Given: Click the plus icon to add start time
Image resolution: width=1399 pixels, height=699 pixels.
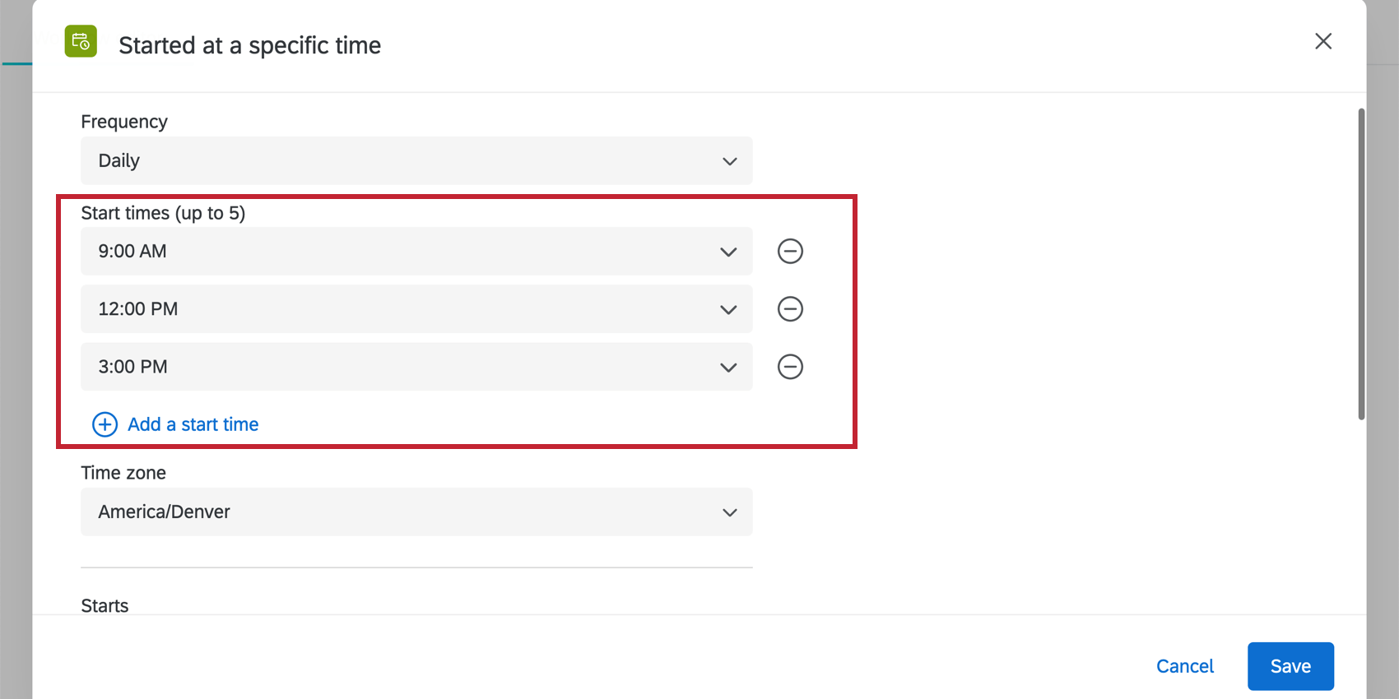Looking at the screenshot, I should coord(105,424).
